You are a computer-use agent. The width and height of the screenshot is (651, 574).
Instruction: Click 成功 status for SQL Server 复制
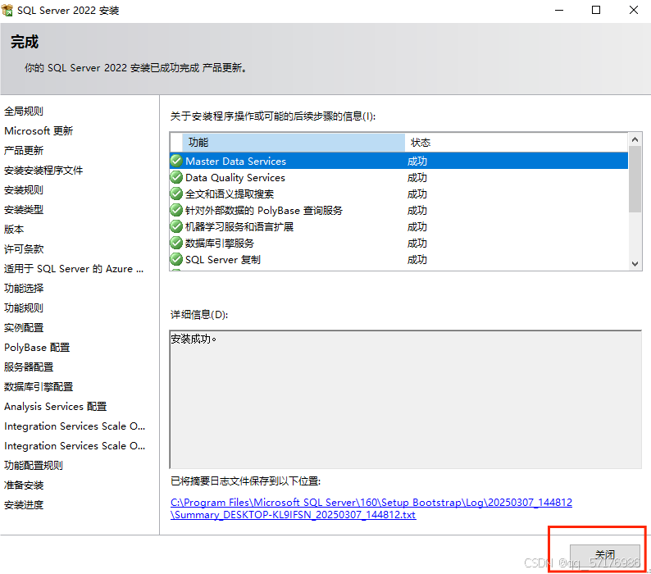pos(417,260)
